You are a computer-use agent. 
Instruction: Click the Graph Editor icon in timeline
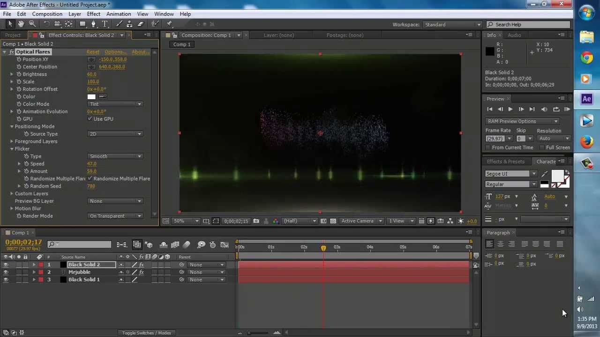pos(225,245)
